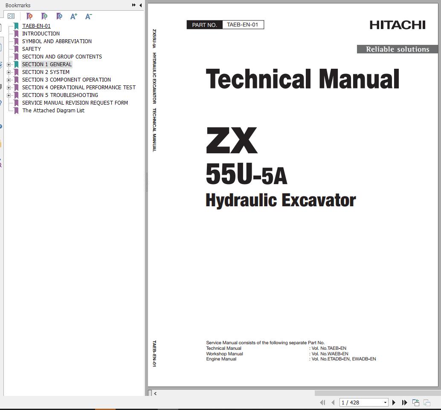This screenshot has height=410, width=441.
Task: Click the bookmark icon beside The Attached Diagram List
Action: click(x=17, y=111)
